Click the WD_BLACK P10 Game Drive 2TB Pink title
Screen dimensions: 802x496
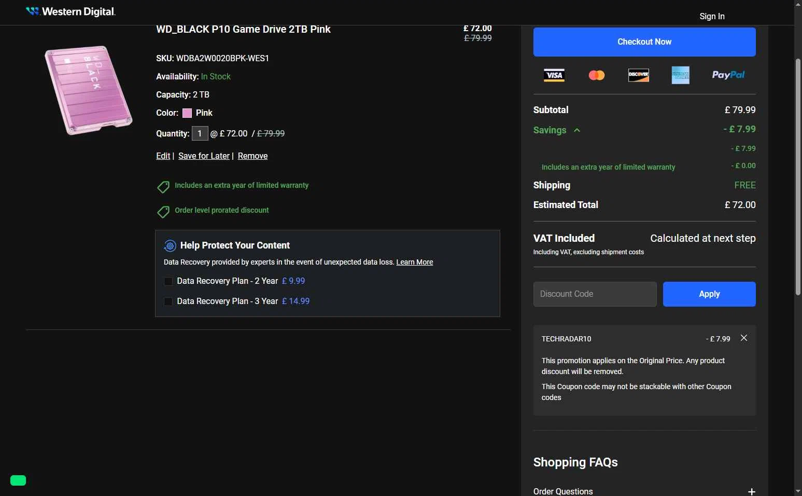tap(243, 30)
